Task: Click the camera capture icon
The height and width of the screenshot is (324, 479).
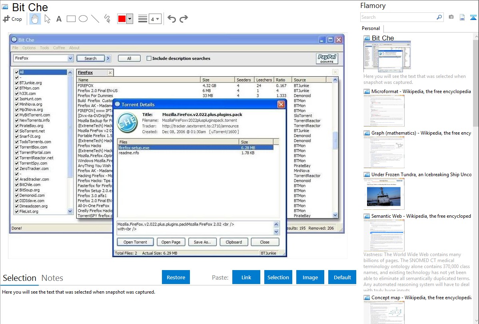Action: click(451, 17)
